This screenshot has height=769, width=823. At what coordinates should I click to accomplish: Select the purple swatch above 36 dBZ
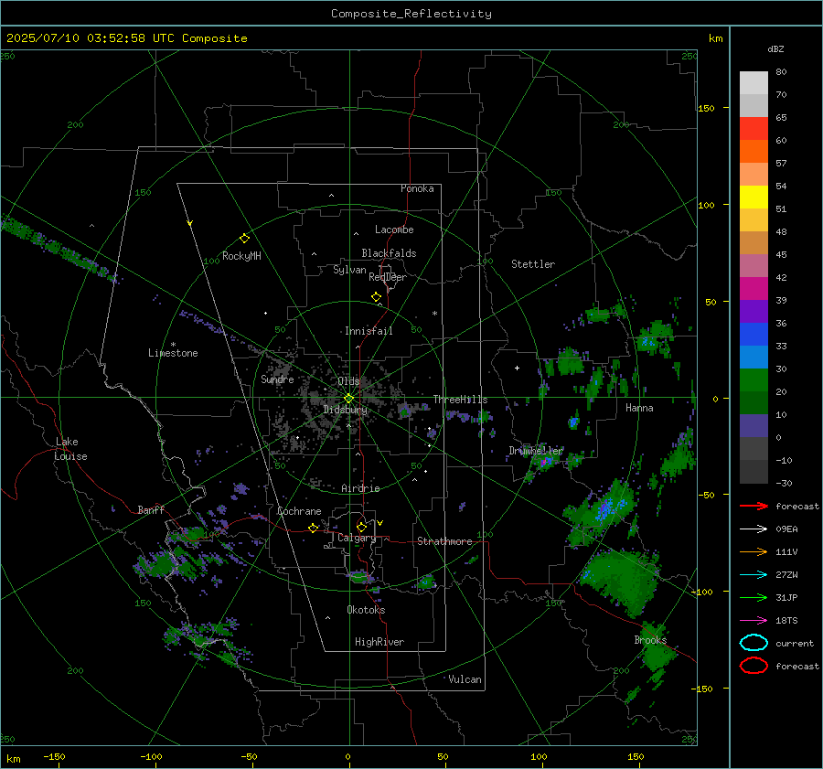coord(754,312)
